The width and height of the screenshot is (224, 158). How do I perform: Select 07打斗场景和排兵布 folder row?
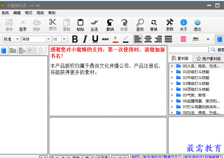[197, 107]
